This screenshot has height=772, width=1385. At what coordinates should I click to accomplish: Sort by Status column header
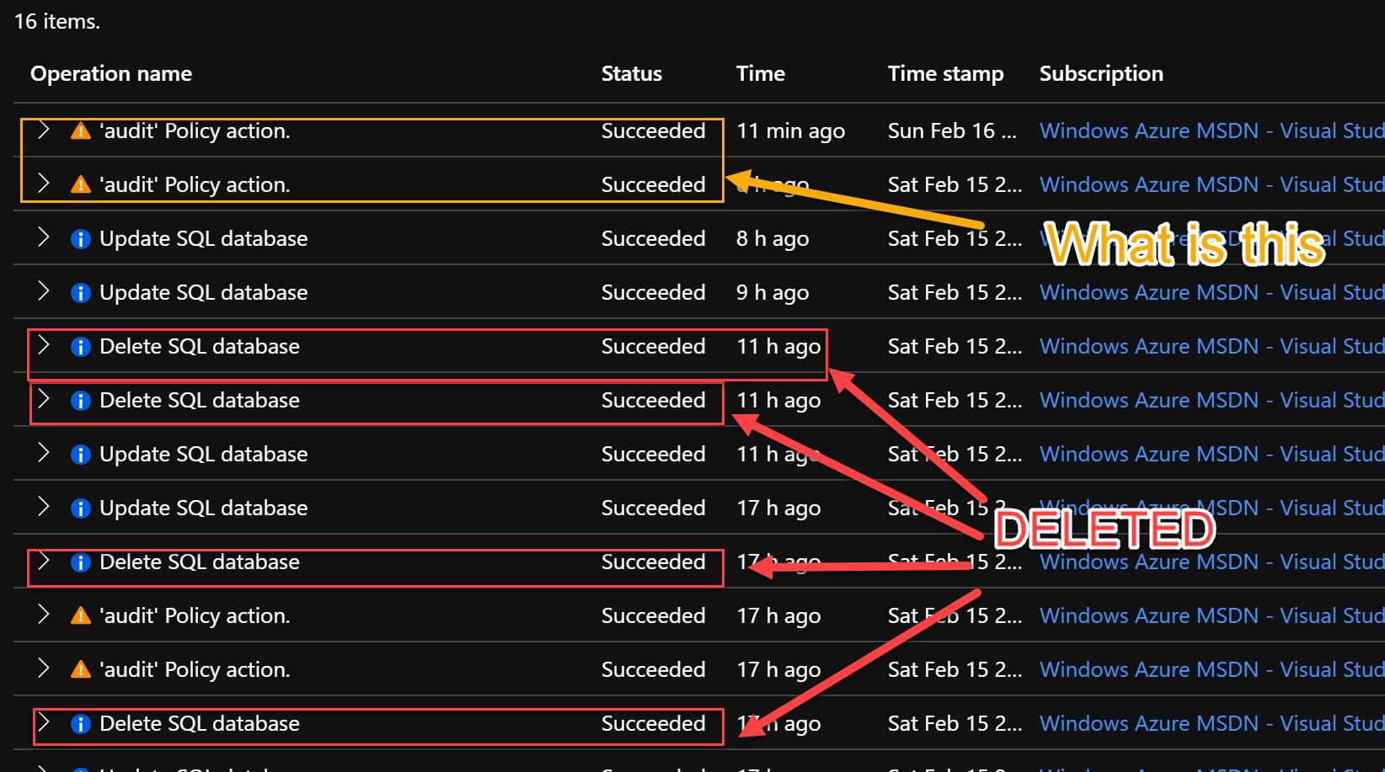[632, 74]
